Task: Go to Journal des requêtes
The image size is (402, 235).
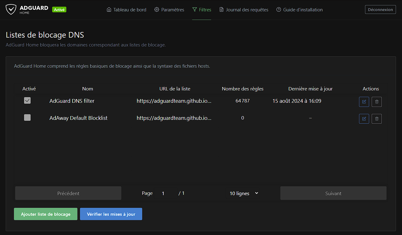Action: (x=244, y=10)
